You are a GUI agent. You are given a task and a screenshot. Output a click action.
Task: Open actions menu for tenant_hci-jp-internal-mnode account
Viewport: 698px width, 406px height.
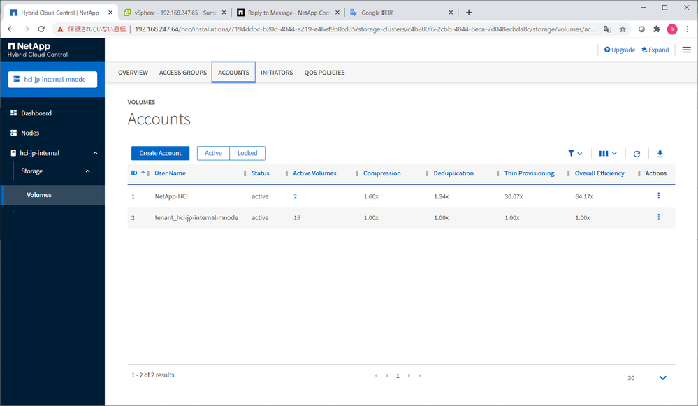tap(658, 217)
